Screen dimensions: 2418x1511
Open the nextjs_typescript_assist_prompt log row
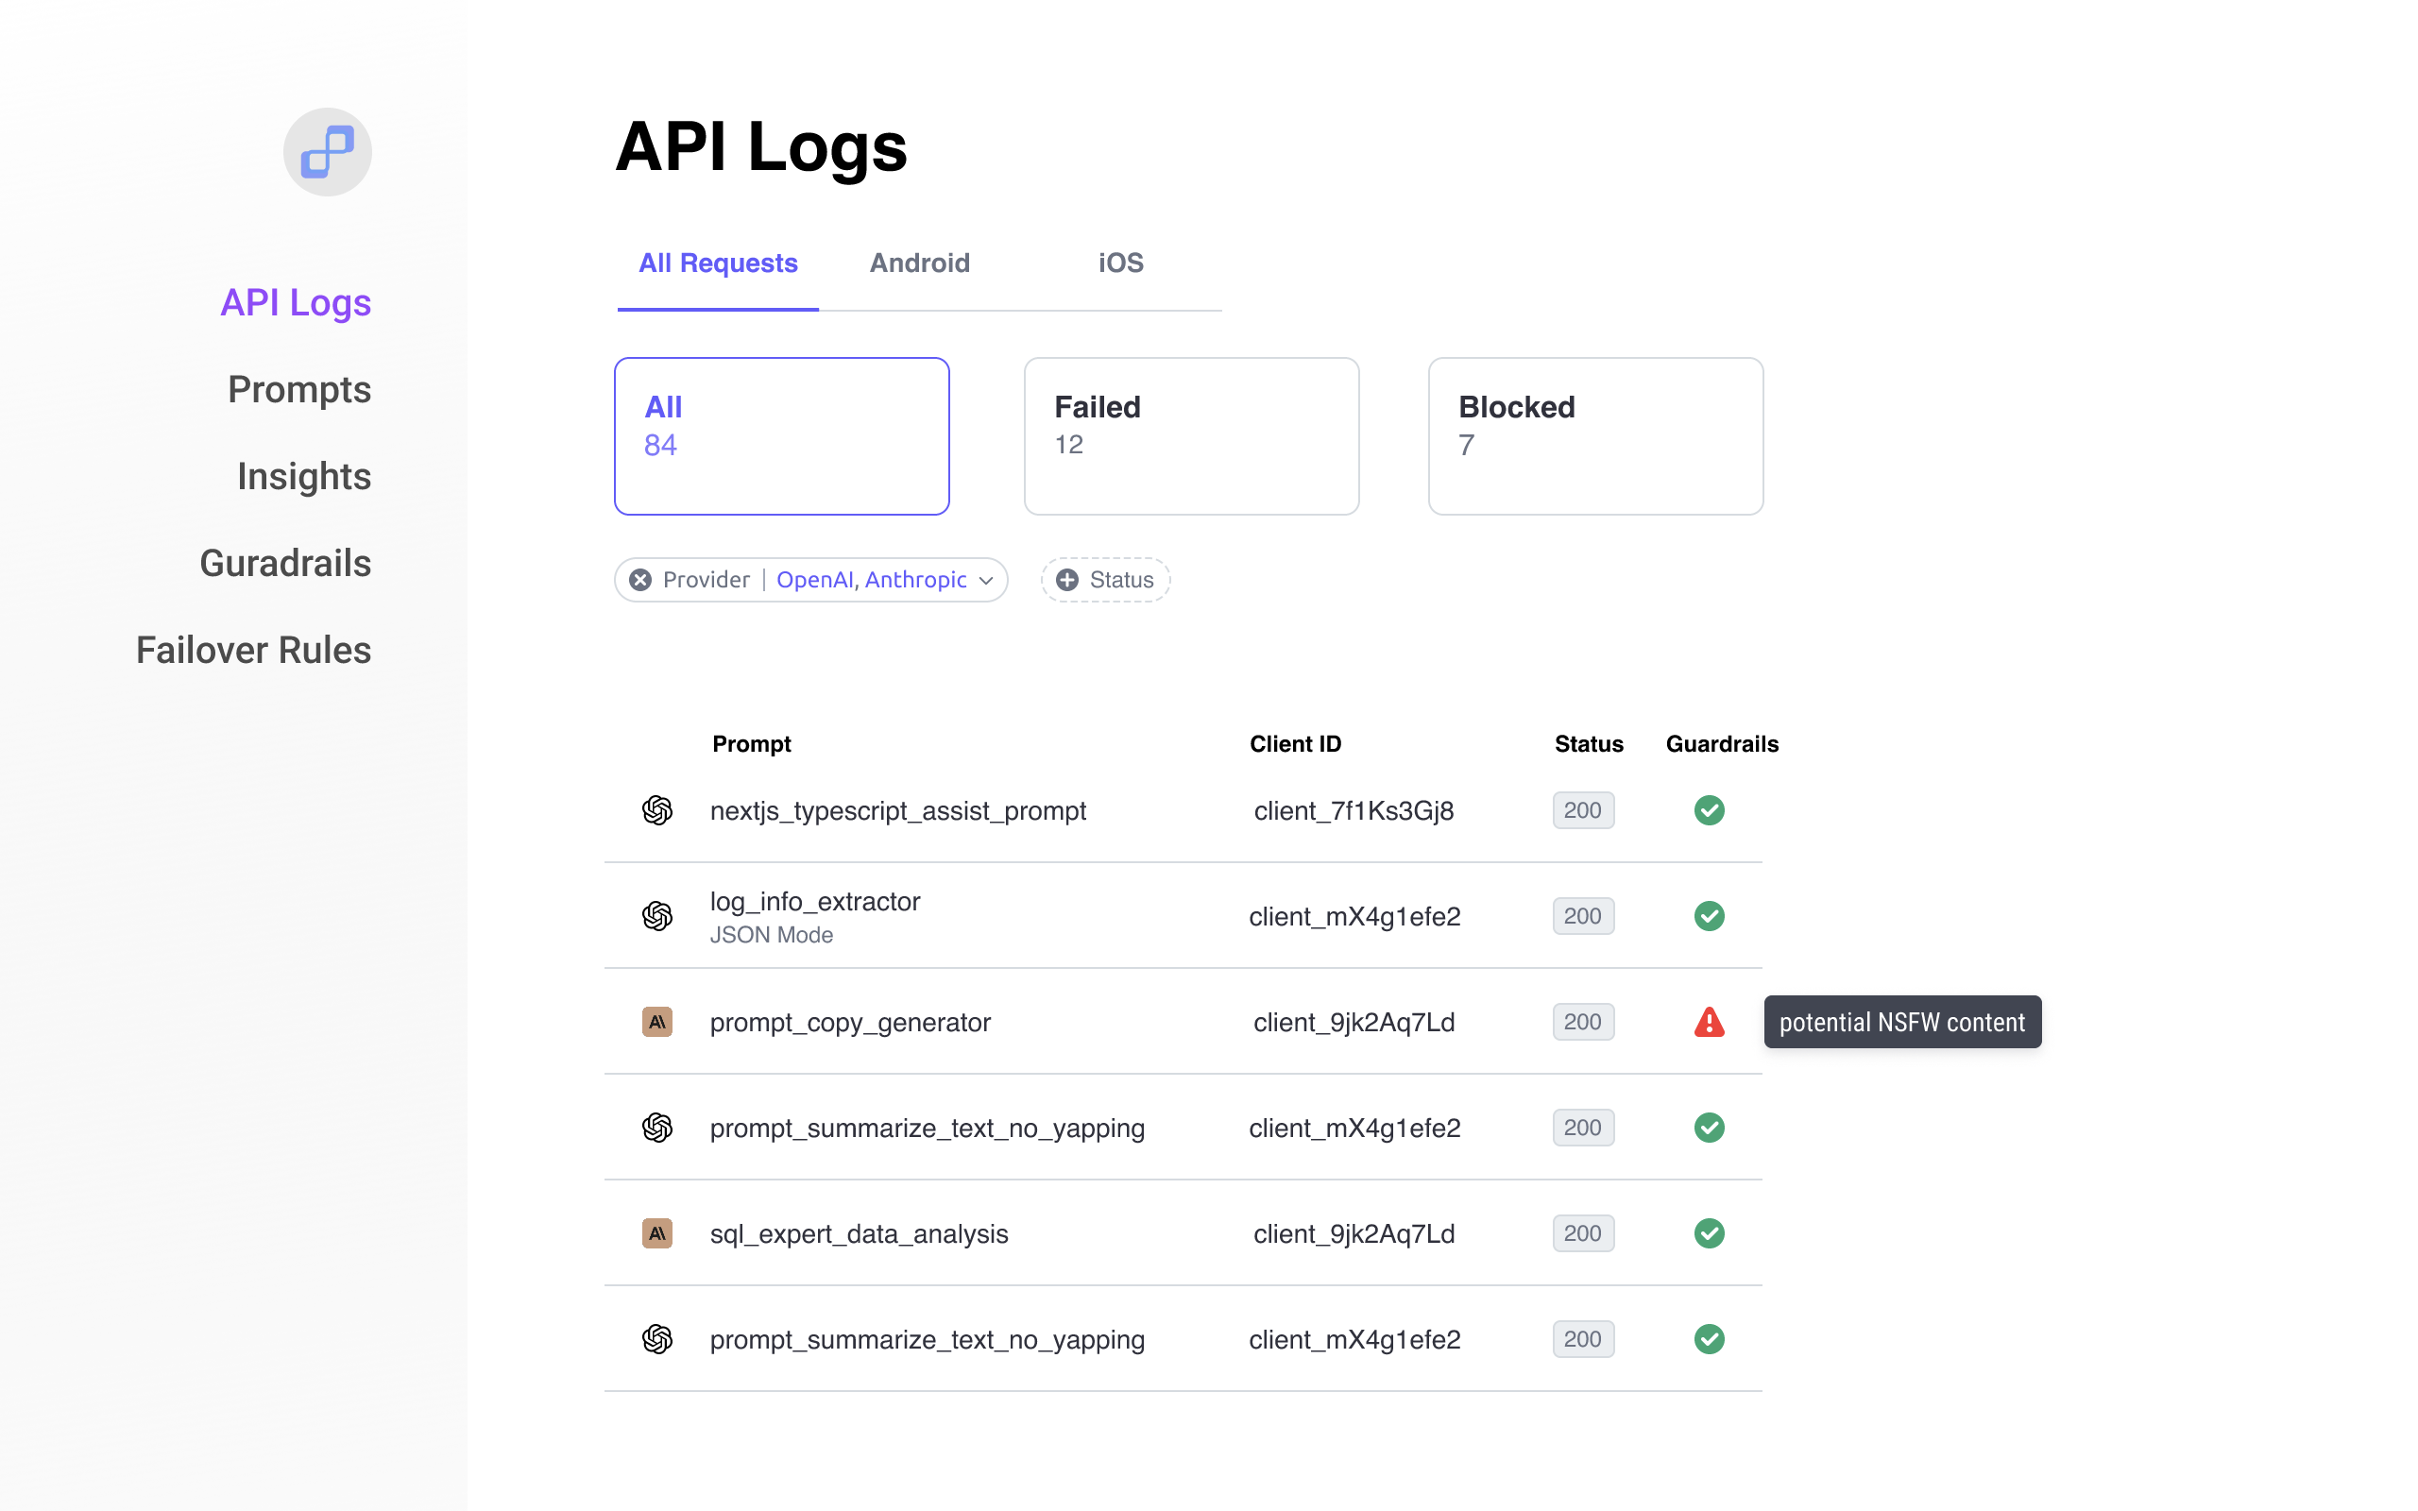(1183, 810)
